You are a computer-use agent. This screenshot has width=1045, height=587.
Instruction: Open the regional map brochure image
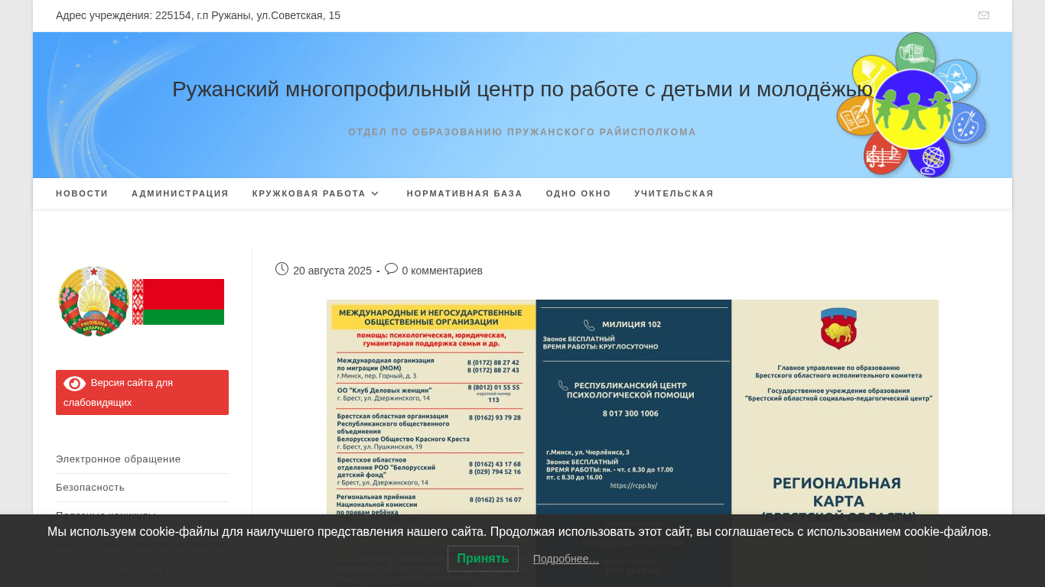(633, 443)
